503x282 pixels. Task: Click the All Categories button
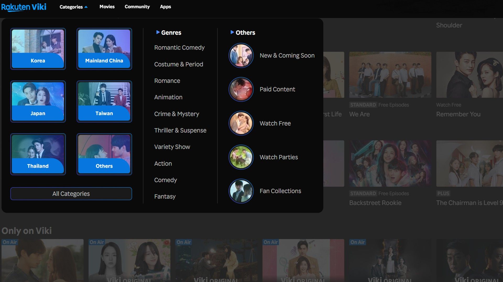click(x=71, y=193)
